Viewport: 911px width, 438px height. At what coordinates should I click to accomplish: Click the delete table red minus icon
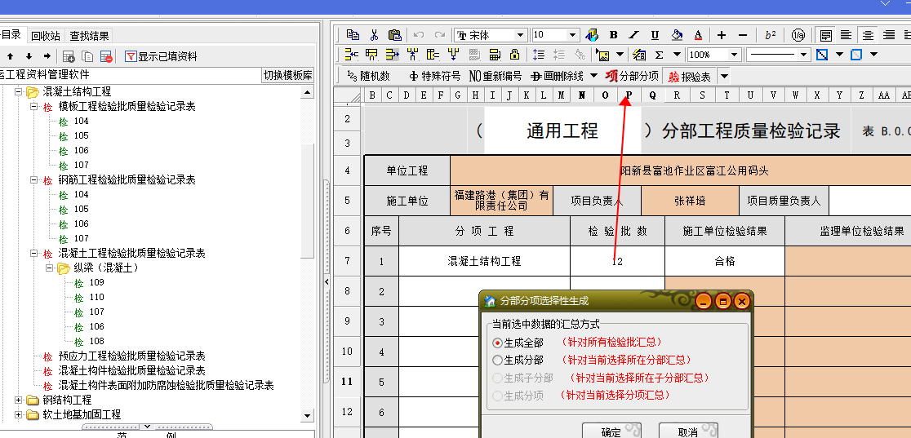(106, 56)
